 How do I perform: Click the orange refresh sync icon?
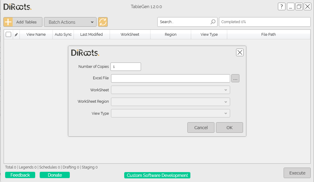point(103,22)
